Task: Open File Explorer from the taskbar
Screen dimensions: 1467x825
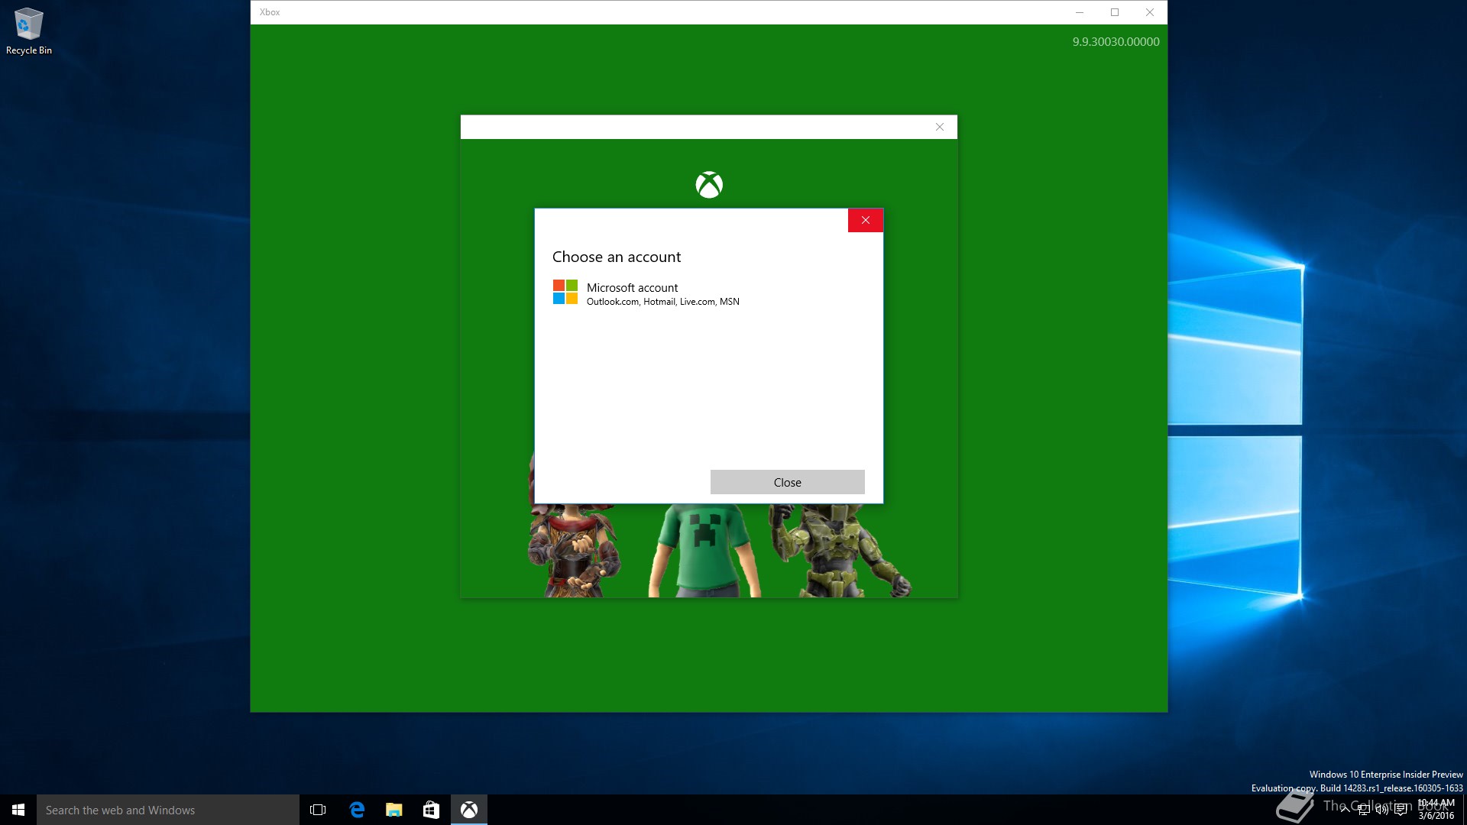Action: point(393,810)
